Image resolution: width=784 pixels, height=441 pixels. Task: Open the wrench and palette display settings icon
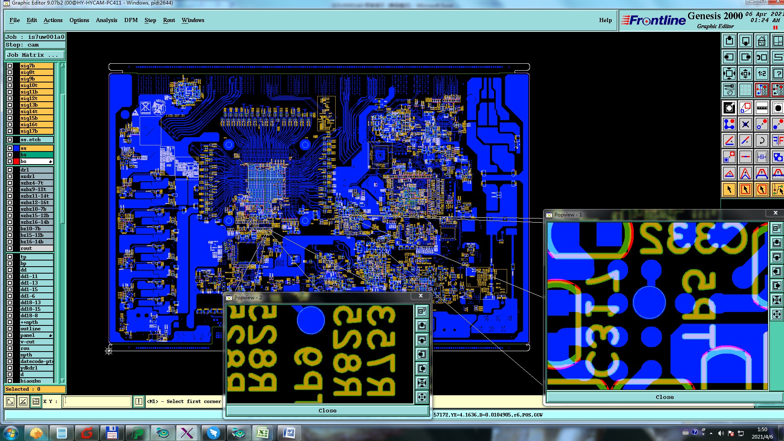[x=729, y=90]
